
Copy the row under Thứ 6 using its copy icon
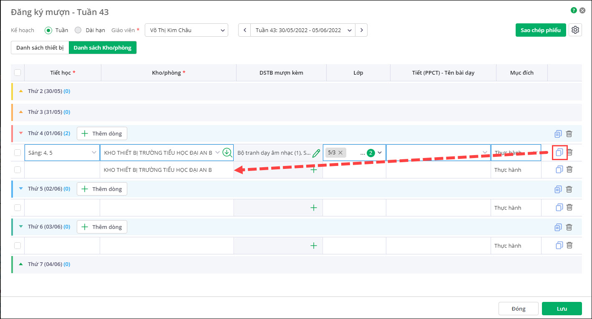click(x=559, y=246)
